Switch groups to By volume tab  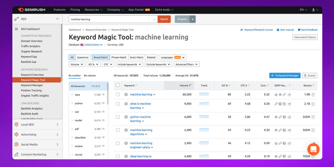tap(90, 75)
